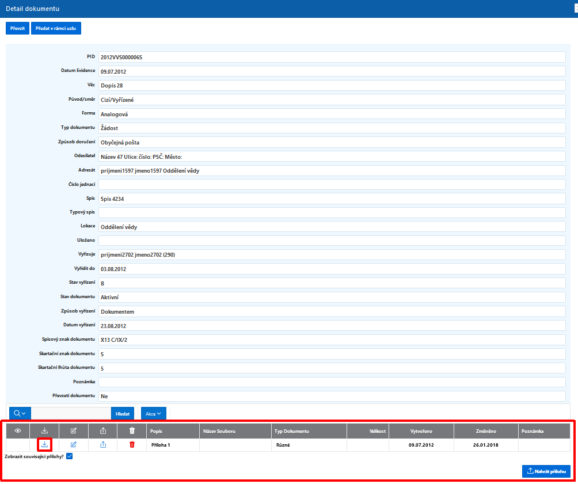The height and width of the screenshot is (484, 578).
Task: Click the Nahrát přílohu upload button
Action: [x=546, y=471]
